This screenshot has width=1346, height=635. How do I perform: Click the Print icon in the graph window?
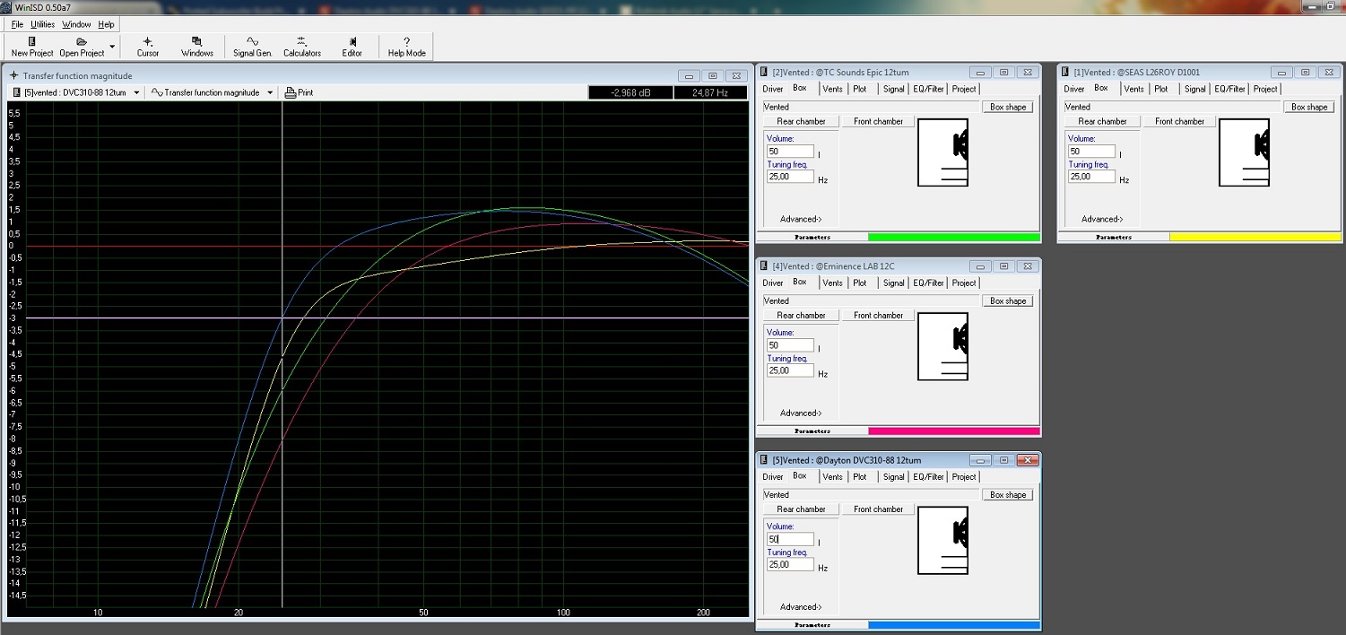click(290, 92)
